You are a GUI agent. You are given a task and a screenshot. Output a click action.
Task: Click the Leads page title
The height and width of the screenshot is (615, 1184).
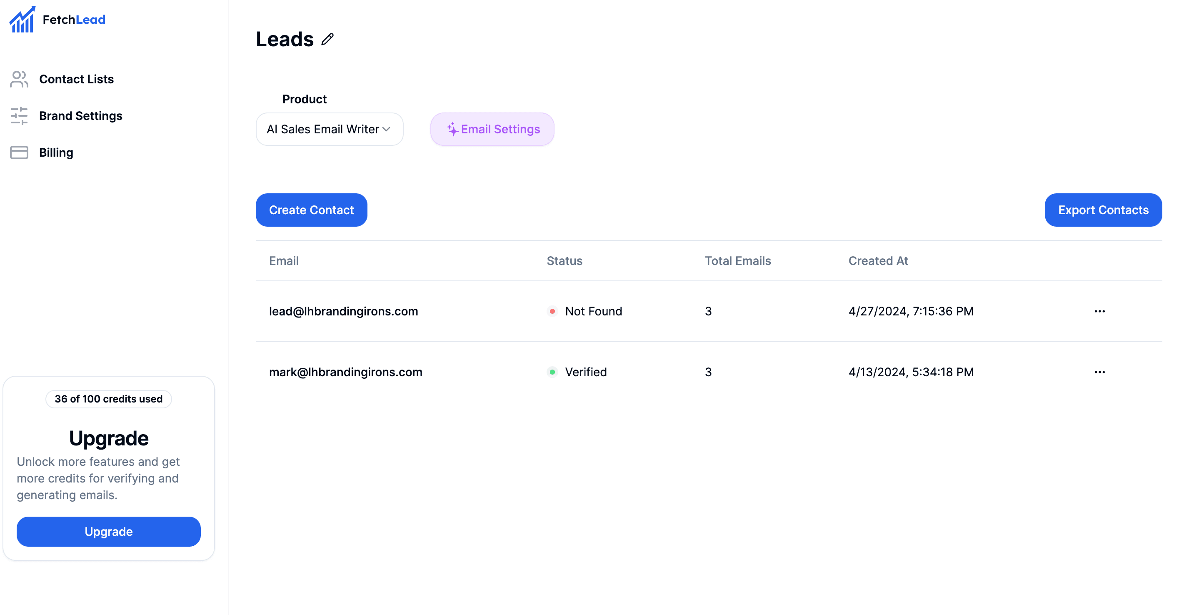(285, 40)
